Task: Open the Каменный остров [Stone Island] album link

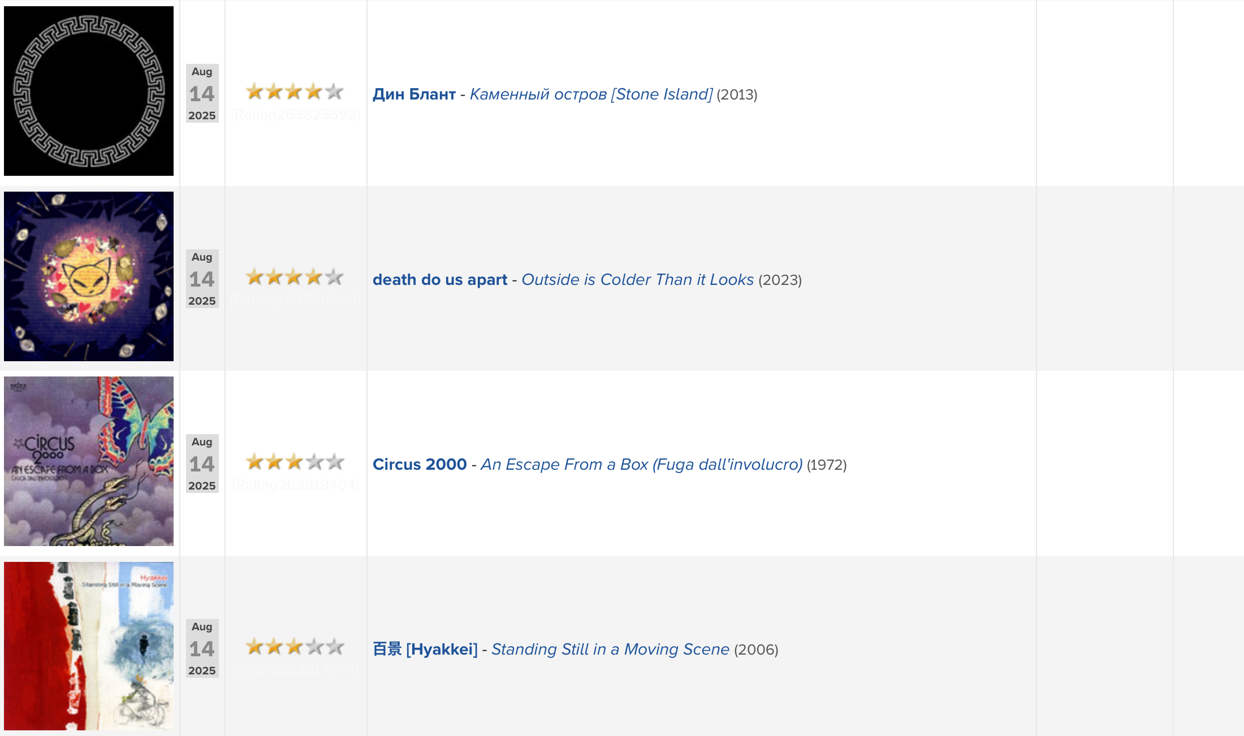Action: [591, 94]
